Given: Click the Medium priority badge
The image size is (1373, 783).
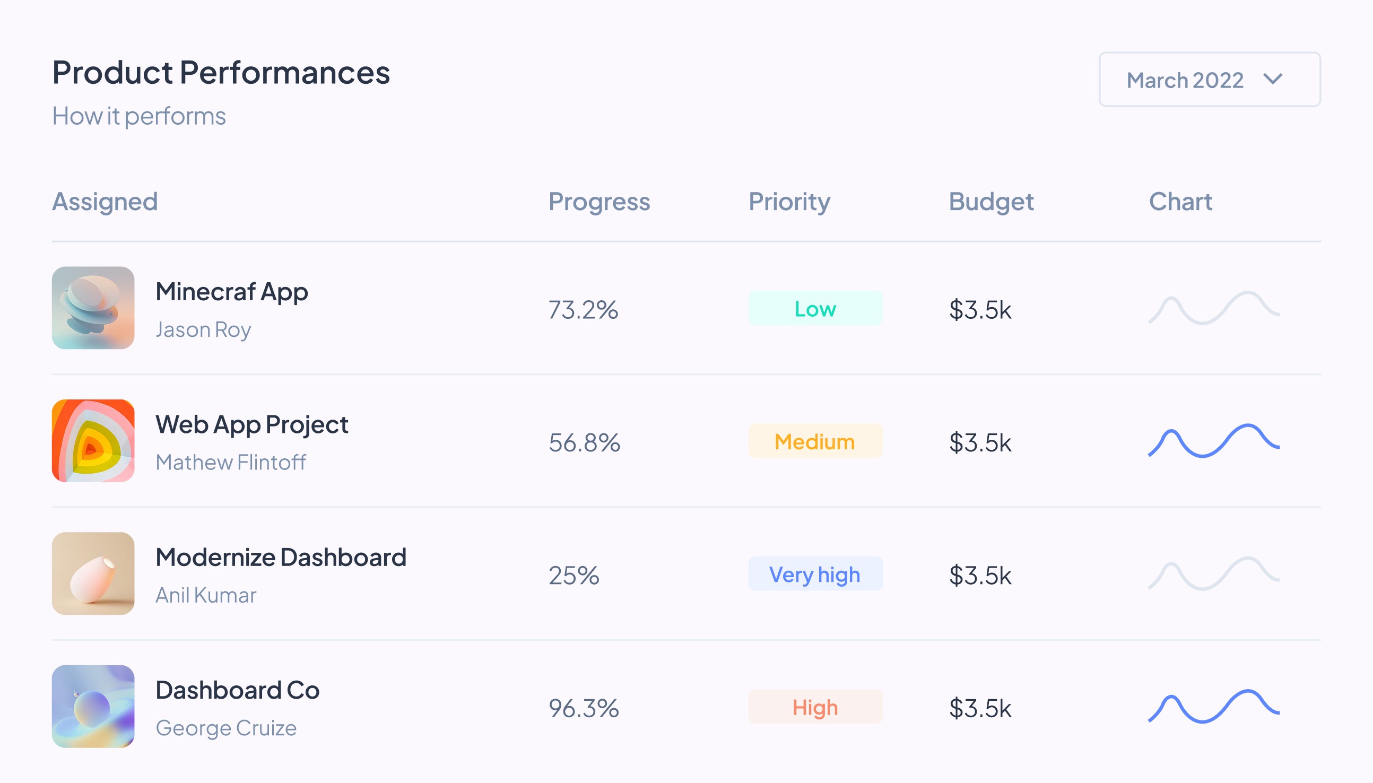Looking at the screenshot, I should (815, 441).
